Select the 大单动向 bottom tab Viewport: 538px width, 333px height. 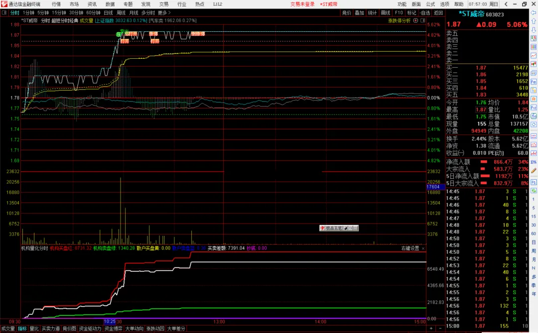[134, 329]
